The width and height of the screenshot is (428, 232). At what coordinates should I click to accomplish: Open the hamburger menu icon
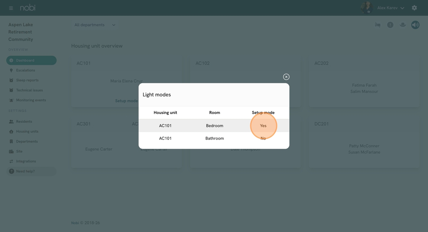click(11, 8)
